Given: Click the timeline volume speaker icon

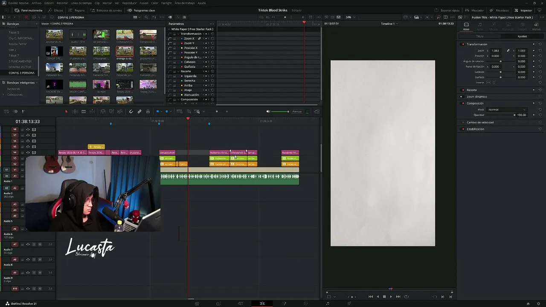Looking at the screenshot, I should [x=268, y=112].
